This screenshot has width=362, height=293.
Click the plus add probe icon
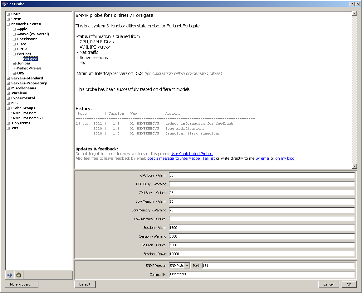pos(10,275)
